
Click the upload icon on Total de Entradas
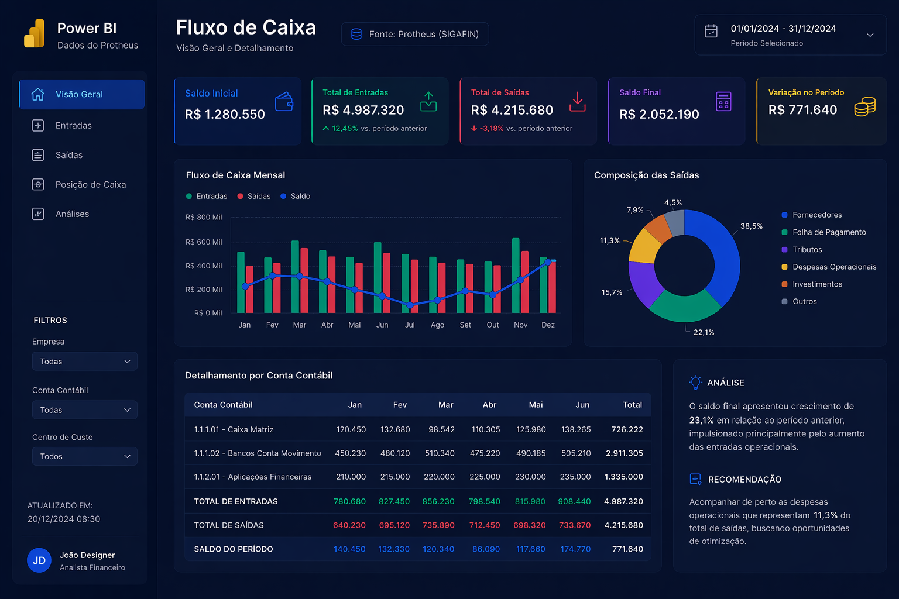tap(428, 102)
